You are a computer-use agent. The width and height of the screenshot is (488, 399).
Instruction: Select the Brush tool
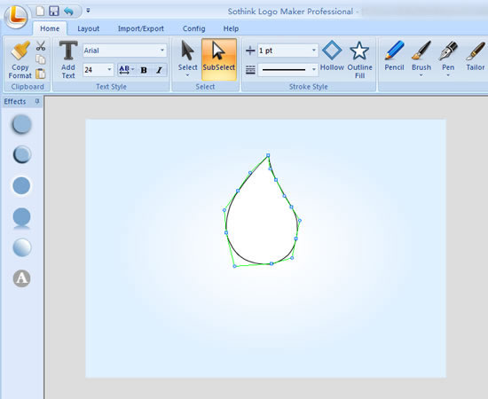[x=421, y=56]
